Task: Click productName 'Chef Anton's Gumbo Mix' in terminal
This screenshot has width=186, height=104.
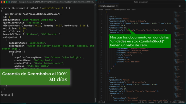Action: [30, 20]
